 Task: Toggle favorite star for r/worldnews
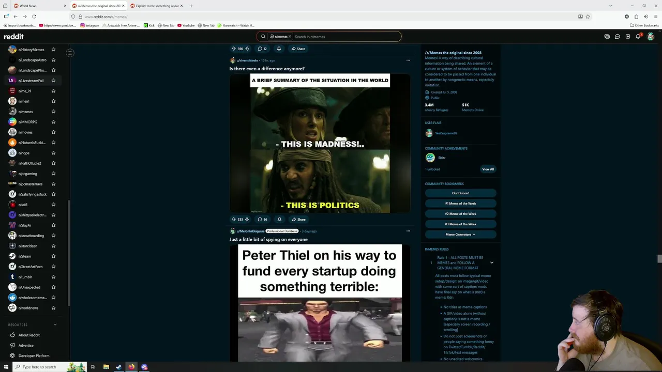pos(53,308)
